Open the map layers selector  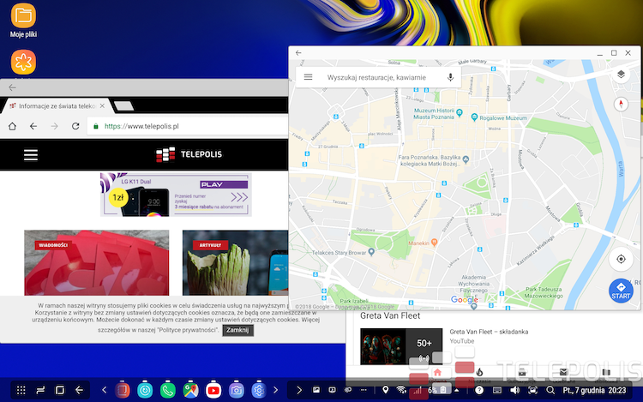click(622, 75)
